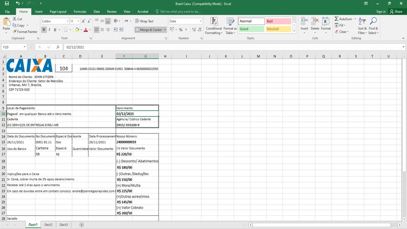
Task: Toggle Bold formatting
Action: 44,30
